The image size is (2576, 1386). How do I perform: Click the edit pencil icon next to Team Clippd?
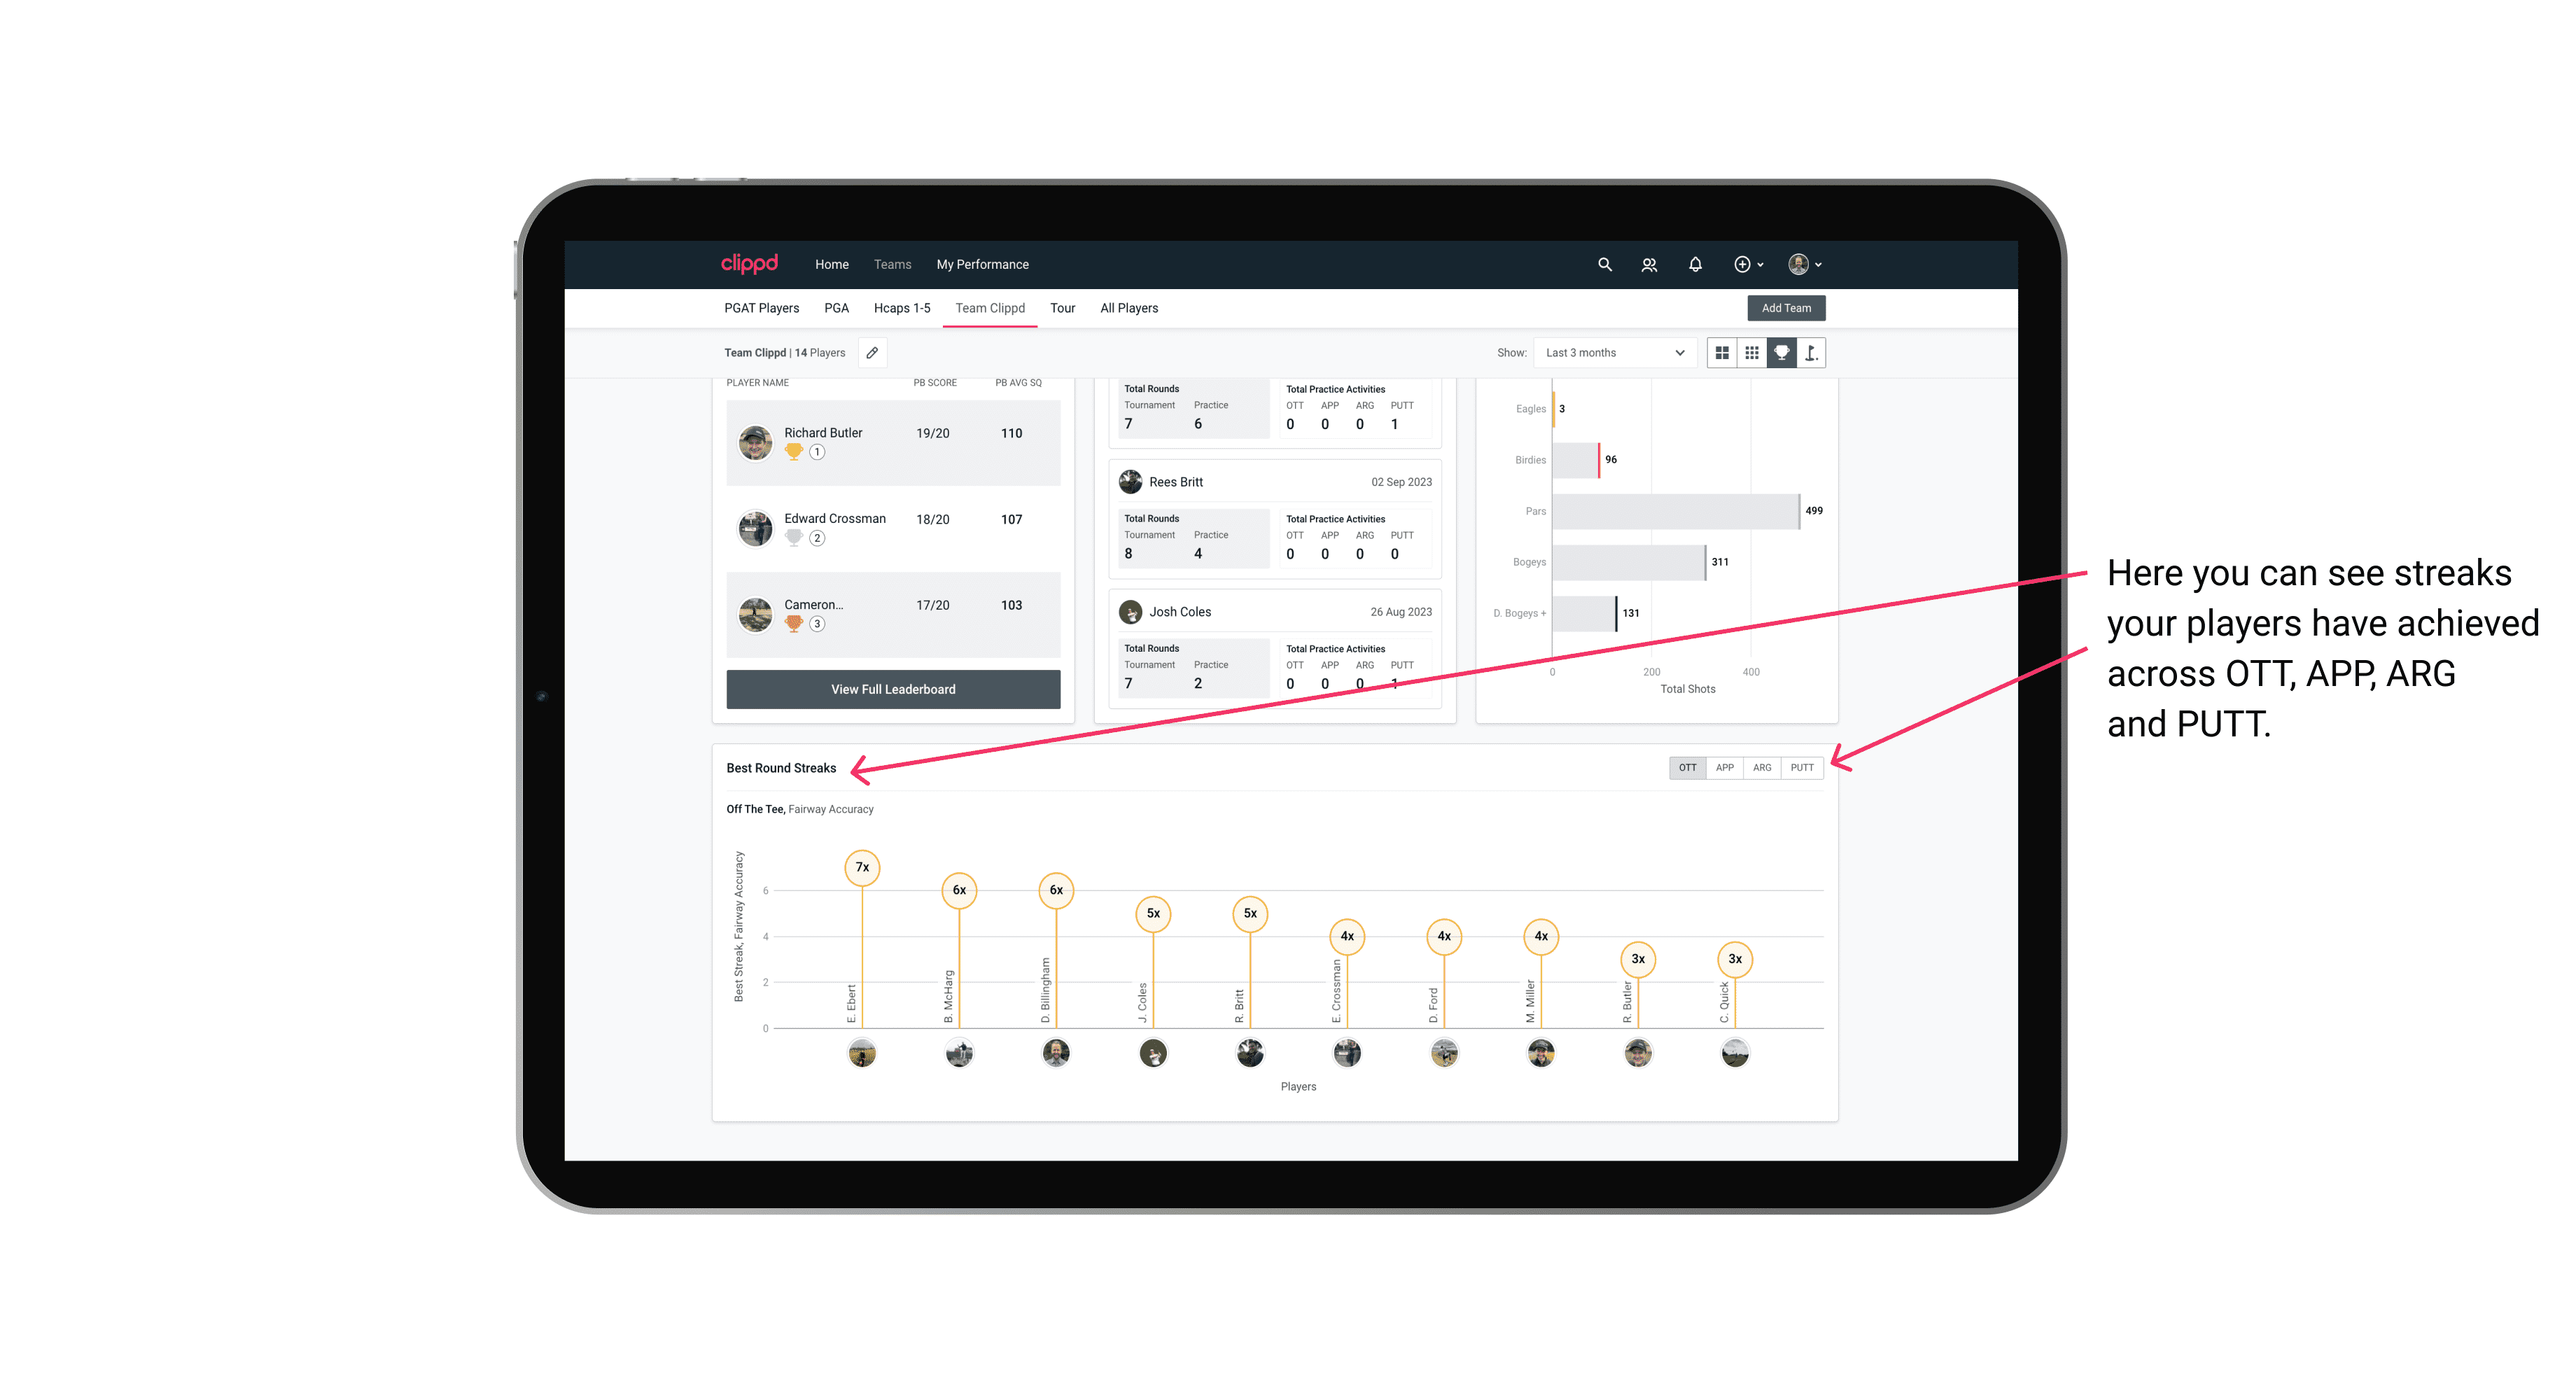(870, 353)
